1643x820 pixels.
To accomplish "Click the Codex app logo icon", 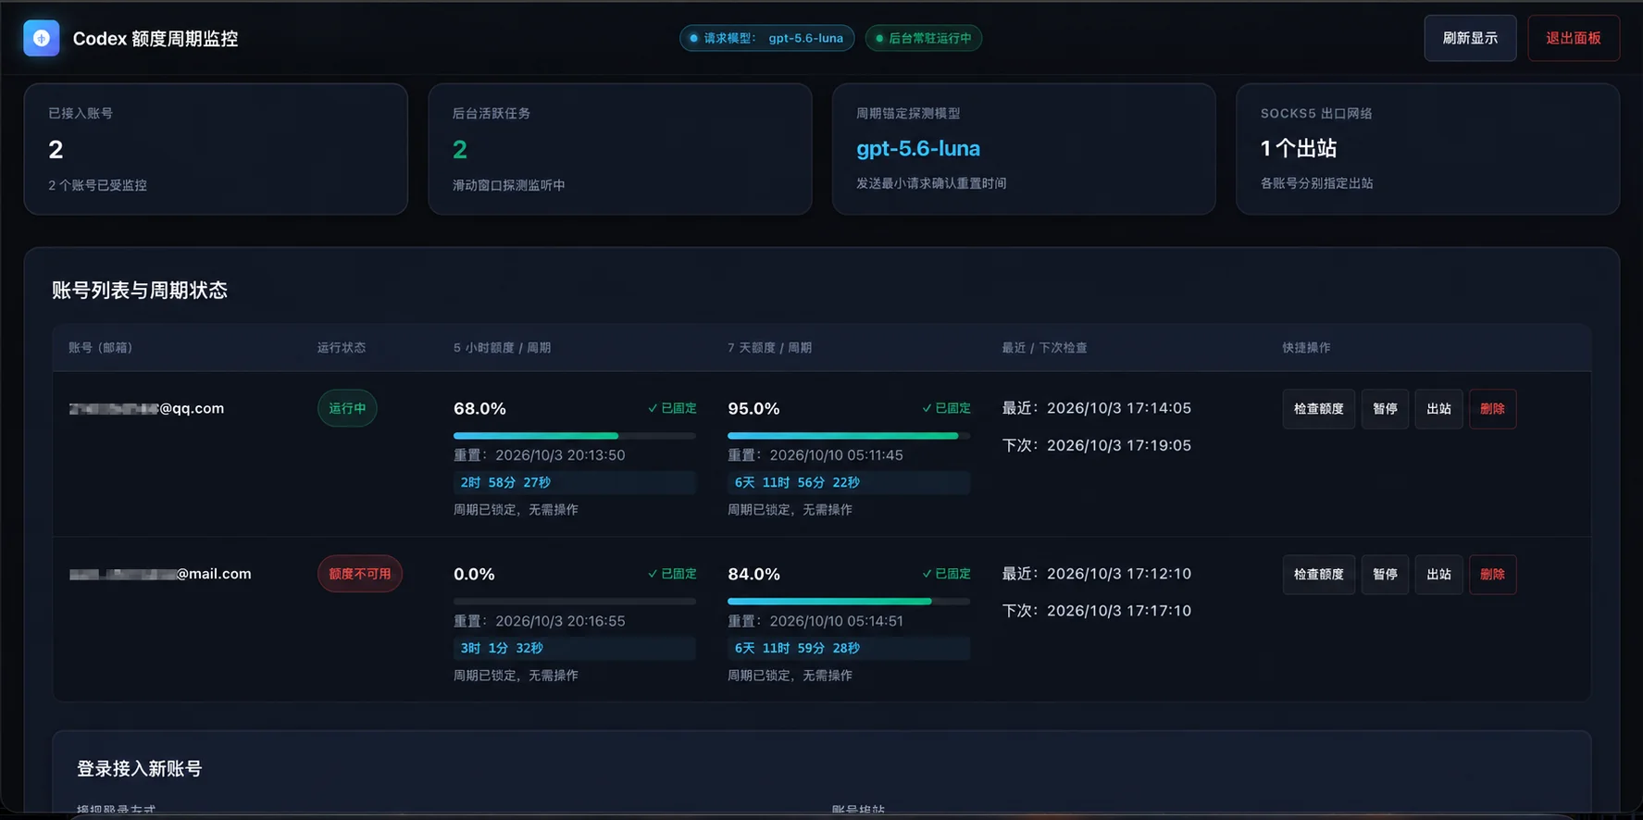I will 42,38.
